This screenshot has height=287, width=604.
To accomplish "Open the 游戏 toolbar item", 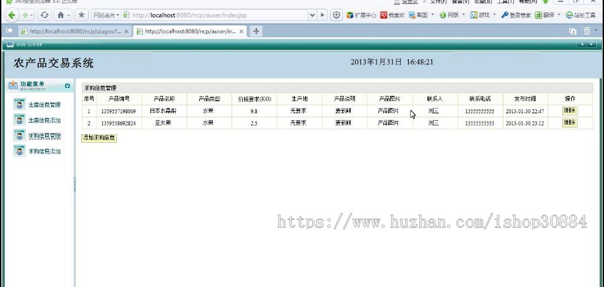I will (x=480, y=15).
